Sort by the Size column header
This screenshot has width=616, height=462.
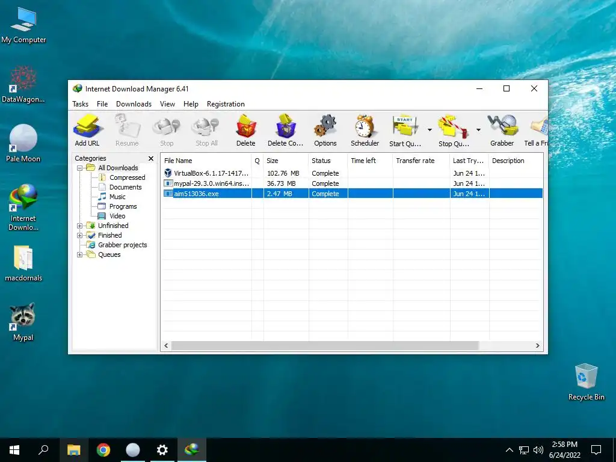click(286, 161)
